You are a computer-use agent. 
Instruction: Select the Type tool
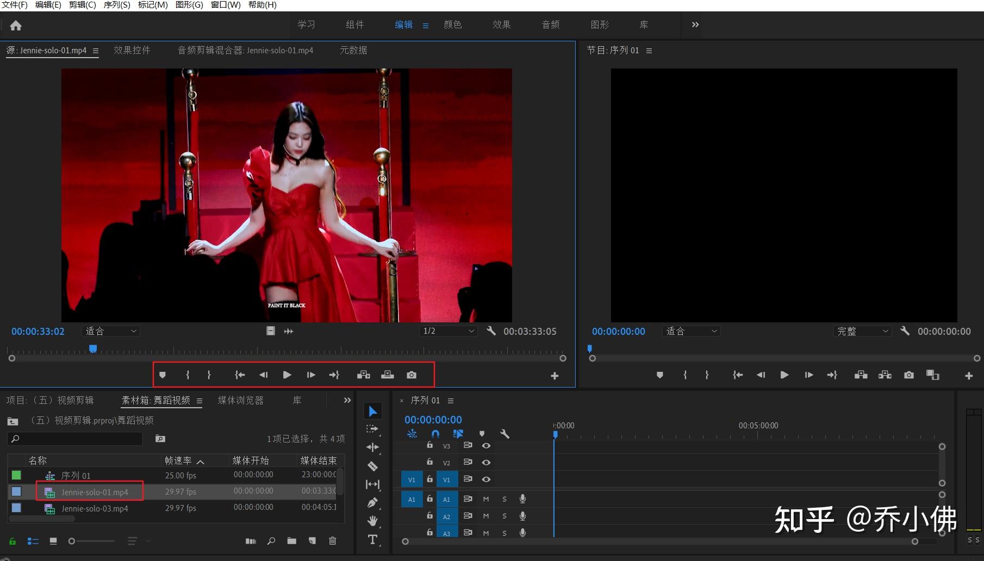pyautogui.click(x=372, y=539)
